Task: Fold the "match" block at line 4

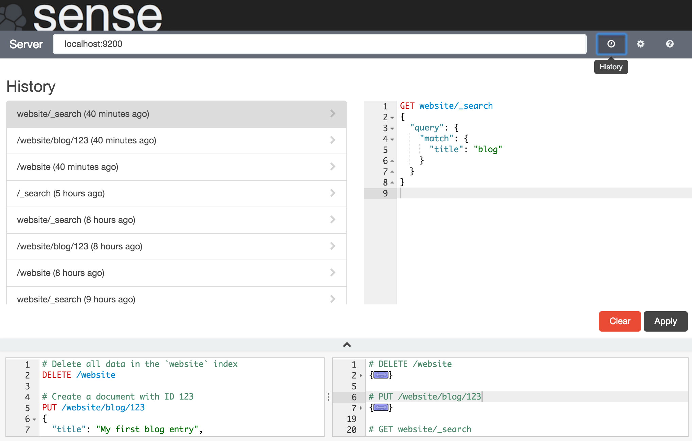Action: tap(392, 139)
